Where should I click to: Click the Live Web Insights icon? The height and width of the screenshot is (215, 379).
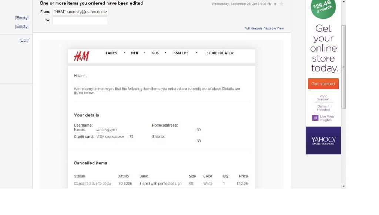[315, 118]
